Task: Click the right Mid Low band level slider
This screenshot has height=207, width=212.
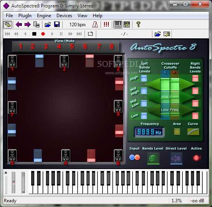Action: (195, 103)
